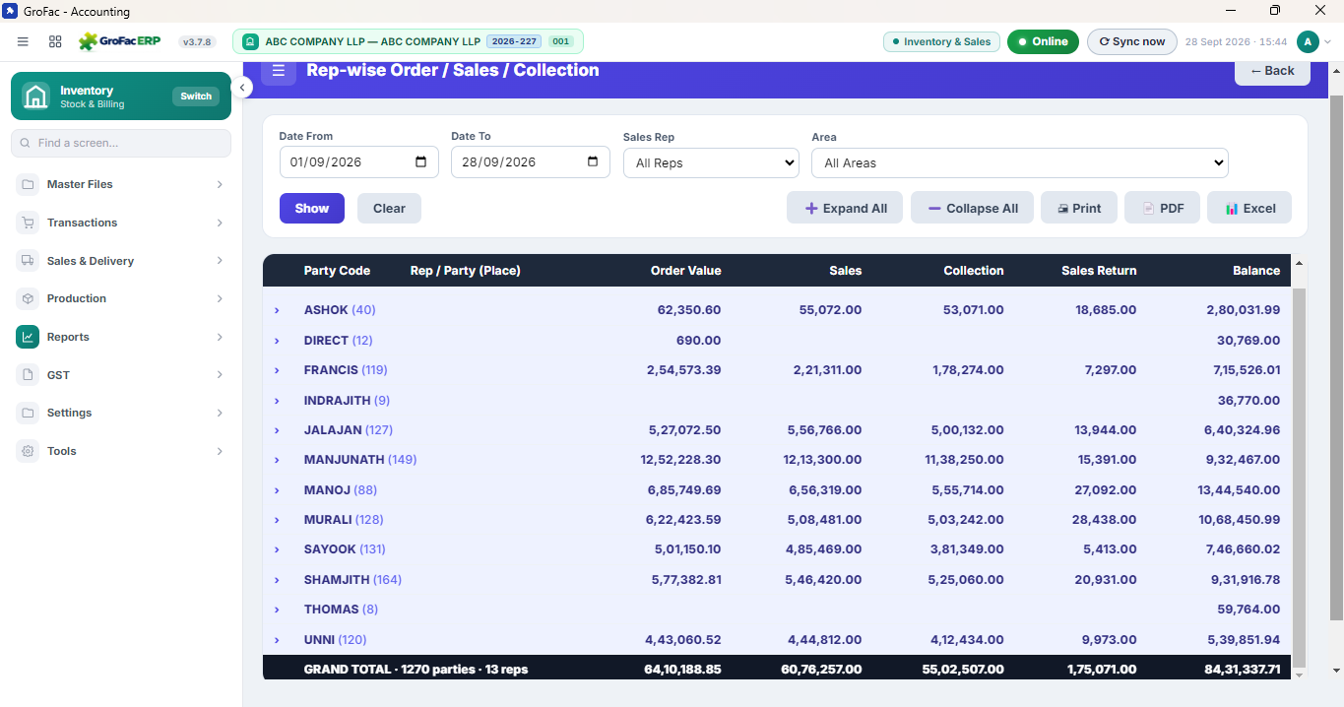Viewport: 1344px width, 707px height.
Task: Click the Sales & Delivery truck icon
Action: pos(28,261)
